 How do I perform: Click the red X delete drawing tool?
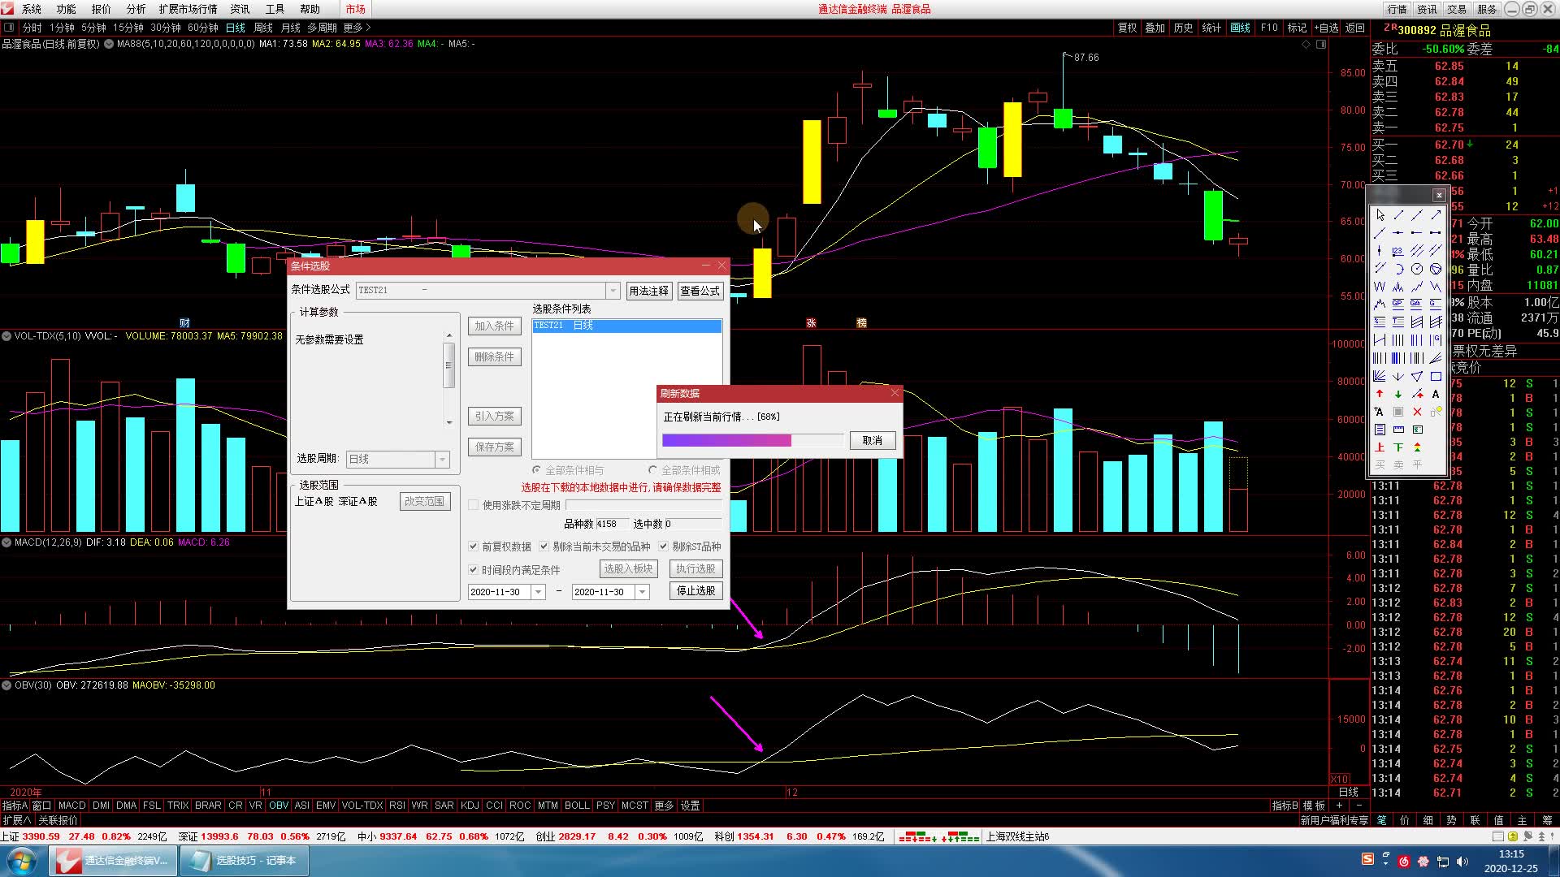point(1417,412)
